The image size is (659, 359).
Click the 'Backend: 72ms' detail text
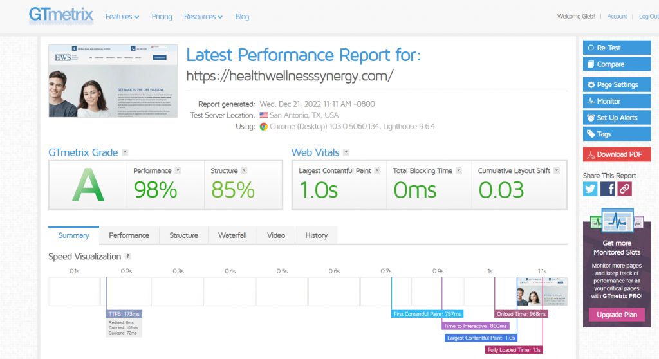(x=123, y=333)
